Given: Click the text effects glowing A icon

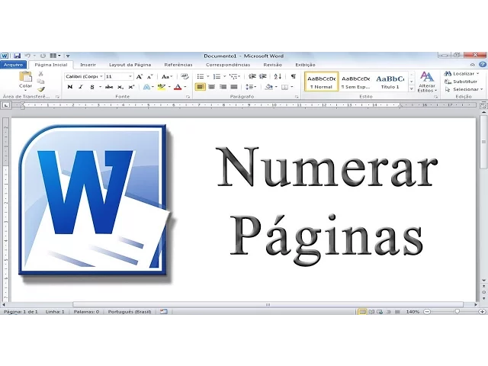Looking at the screenshot, I should coord(146,87).
